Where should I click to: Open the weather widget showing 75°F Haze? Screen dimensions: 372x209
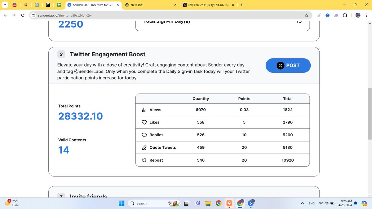pyautogui.click(x=12, y=203)
